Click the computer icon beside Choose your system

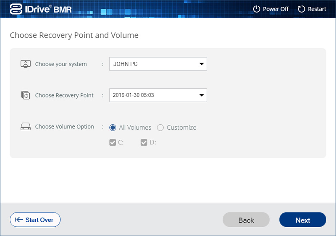click(x=26, y=64)
